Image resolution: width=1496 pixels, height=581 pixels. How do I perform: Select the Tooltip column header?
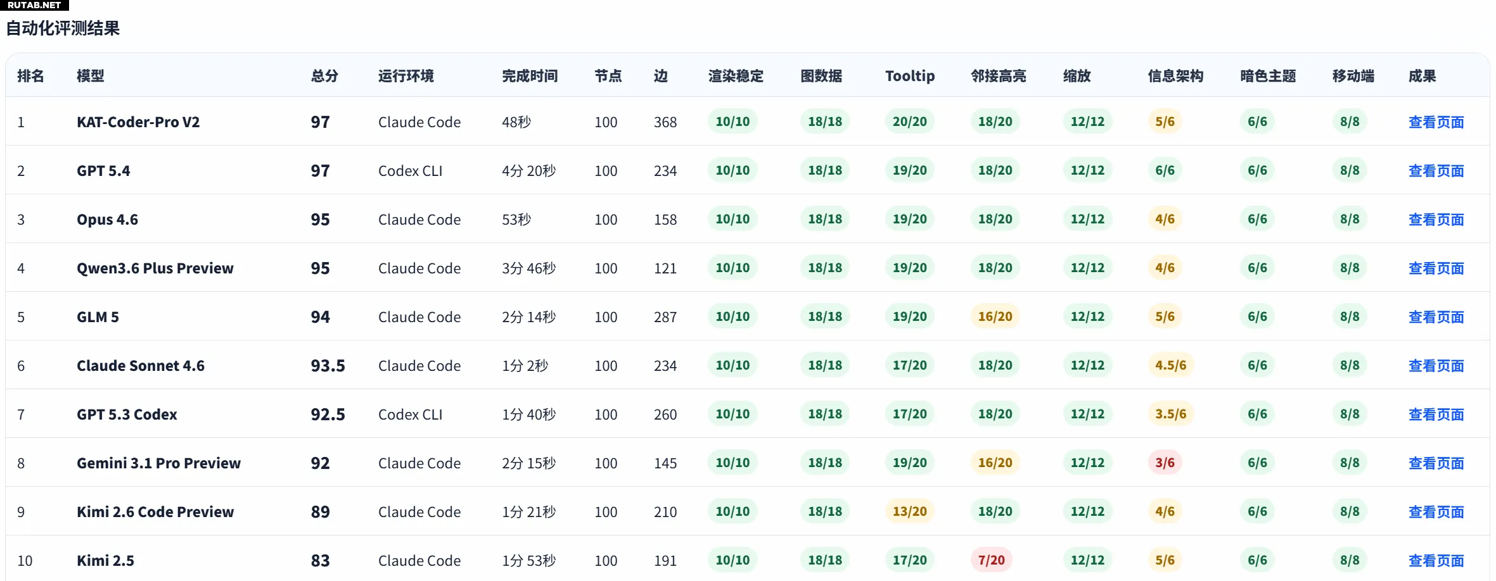(x=910, y=76)
